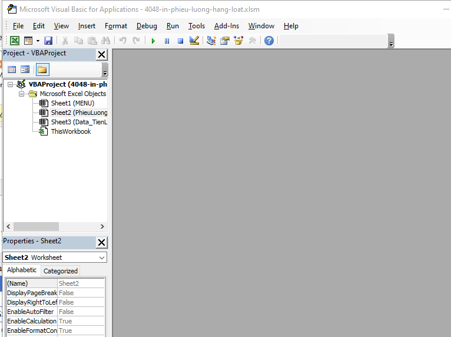
Task: Click Save workbook floppy icon
Action: [48, 41]
